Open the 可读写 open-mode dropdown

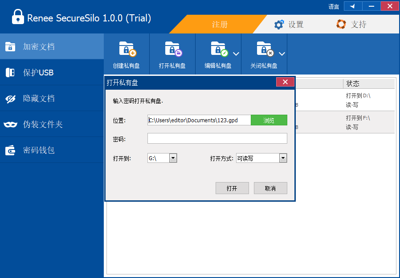[x=283, y=158]
